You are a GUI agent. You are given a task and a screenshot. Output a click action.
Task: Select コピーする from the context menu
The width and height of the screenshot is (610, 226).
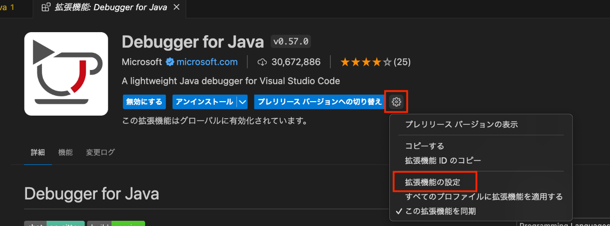481,146
